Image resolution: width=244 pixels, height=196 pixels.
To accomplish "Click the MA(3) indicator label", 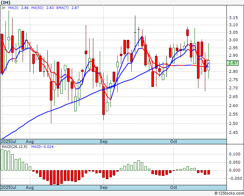I will [x=13, y=8].
